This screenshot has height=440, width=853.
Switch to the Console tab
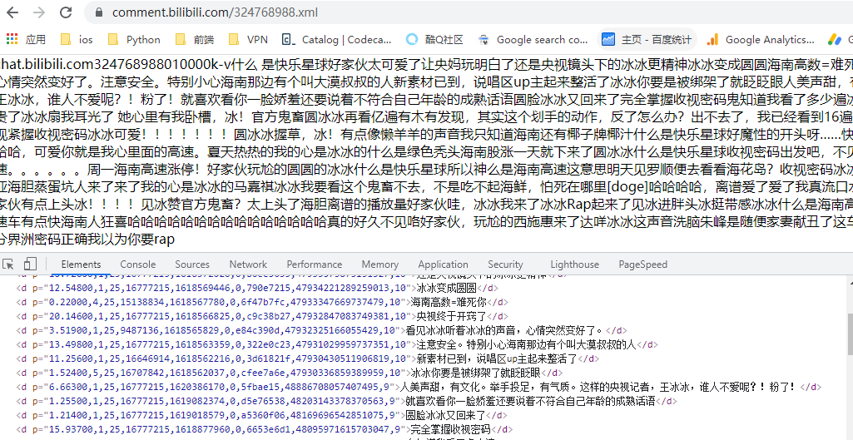pos(137,264)
